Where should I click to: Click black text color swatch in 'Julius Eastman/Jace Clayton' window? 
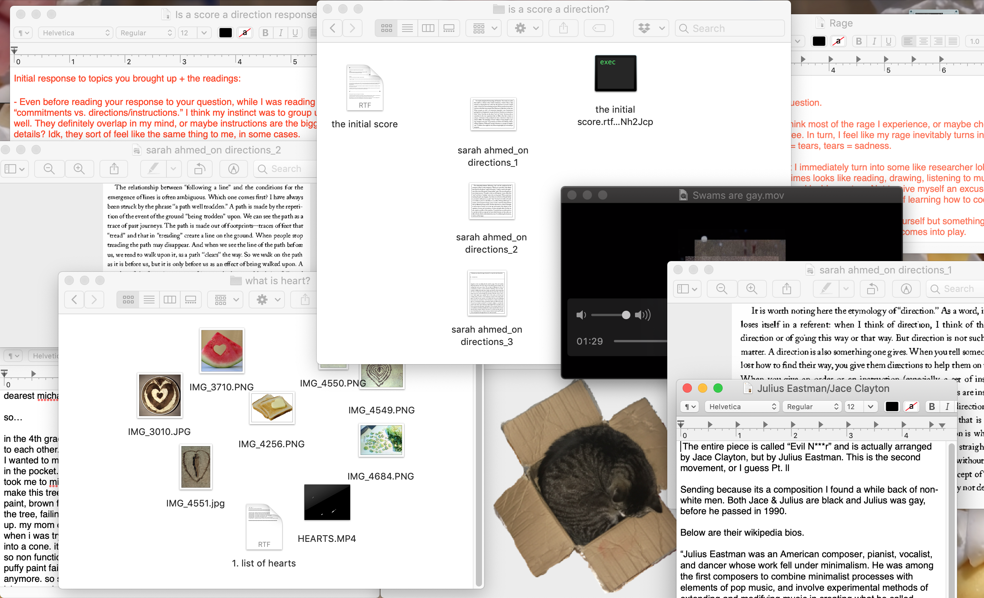(892, 406)
